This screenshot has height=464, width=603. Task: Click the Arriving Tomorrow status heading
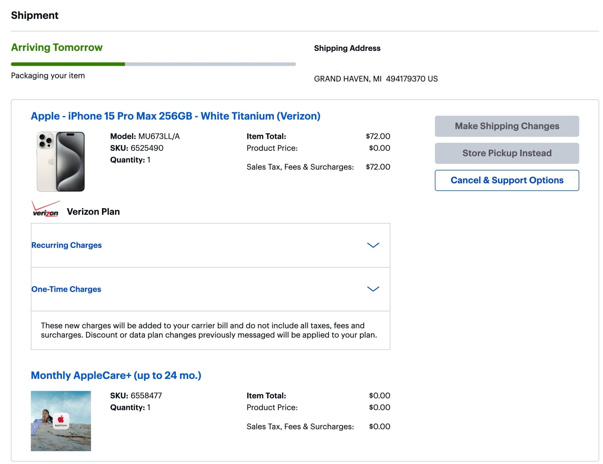tap(57, 47)
